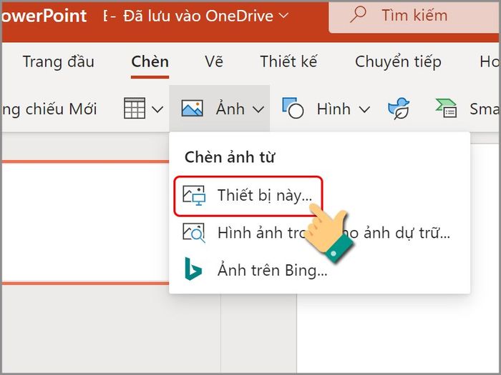The width and height of the screenshot is (501, 375).
Task: Click the Ảnh label in ribbon
Action: pos(230,109)
